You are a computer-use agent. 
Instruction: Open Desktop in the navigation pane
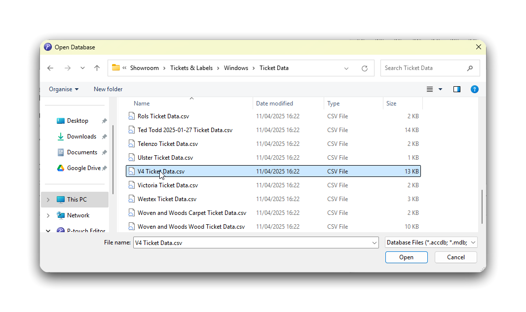pos(77,121)
